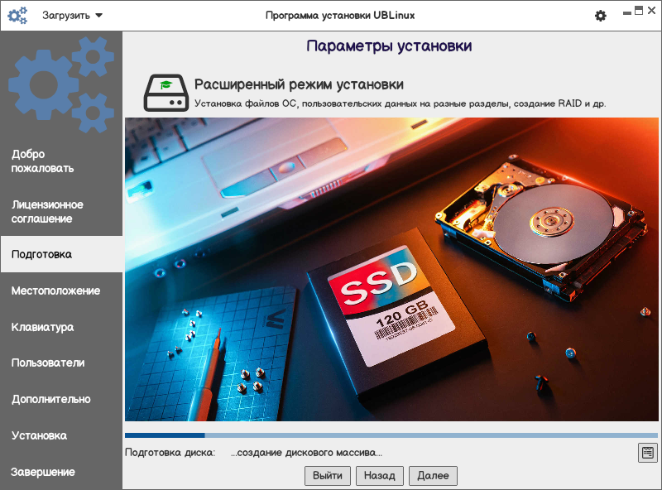Viewport: 662px width, 490px height.
Task: Click the description text mentioning RAID
Action: click(x=401, y=103)
